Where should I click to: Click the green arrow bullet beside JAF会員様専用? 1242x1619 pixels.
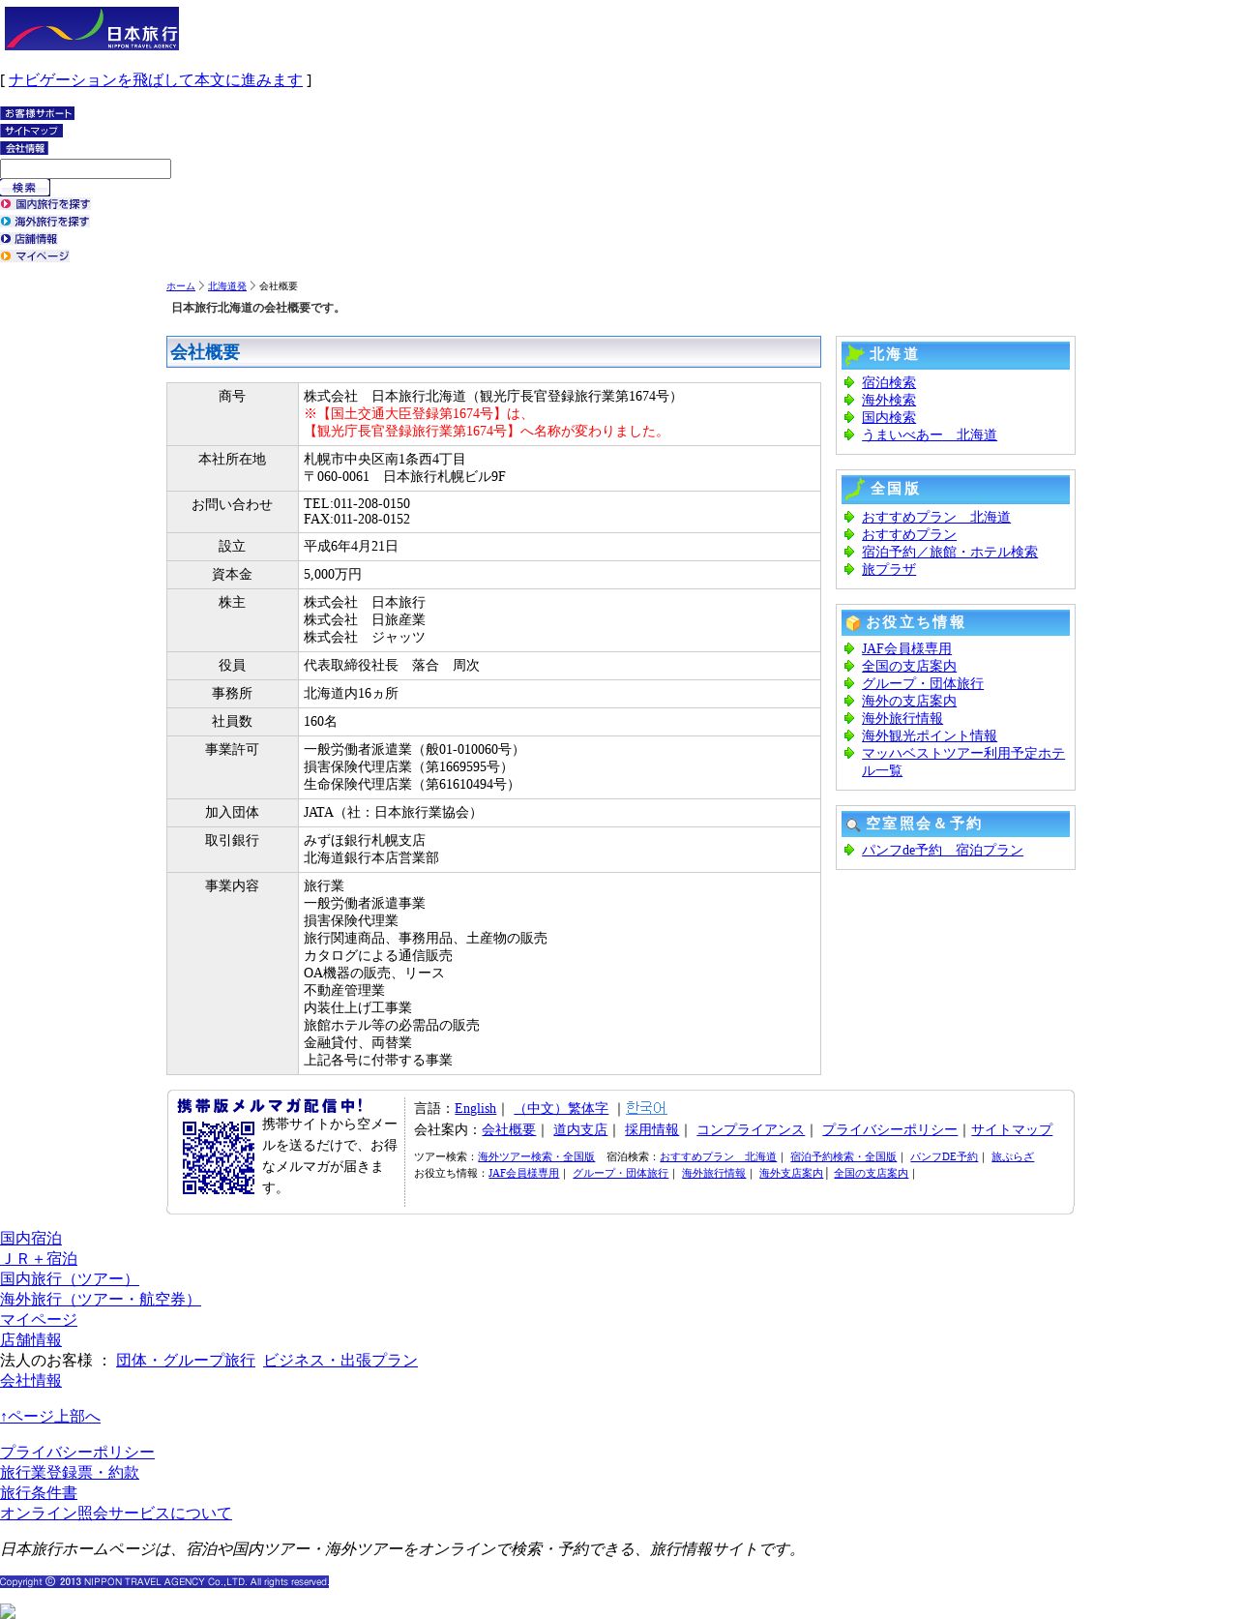849,648
